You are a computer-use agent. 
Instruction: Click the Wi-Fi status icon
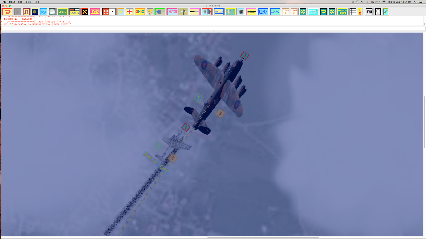[384, 2]
